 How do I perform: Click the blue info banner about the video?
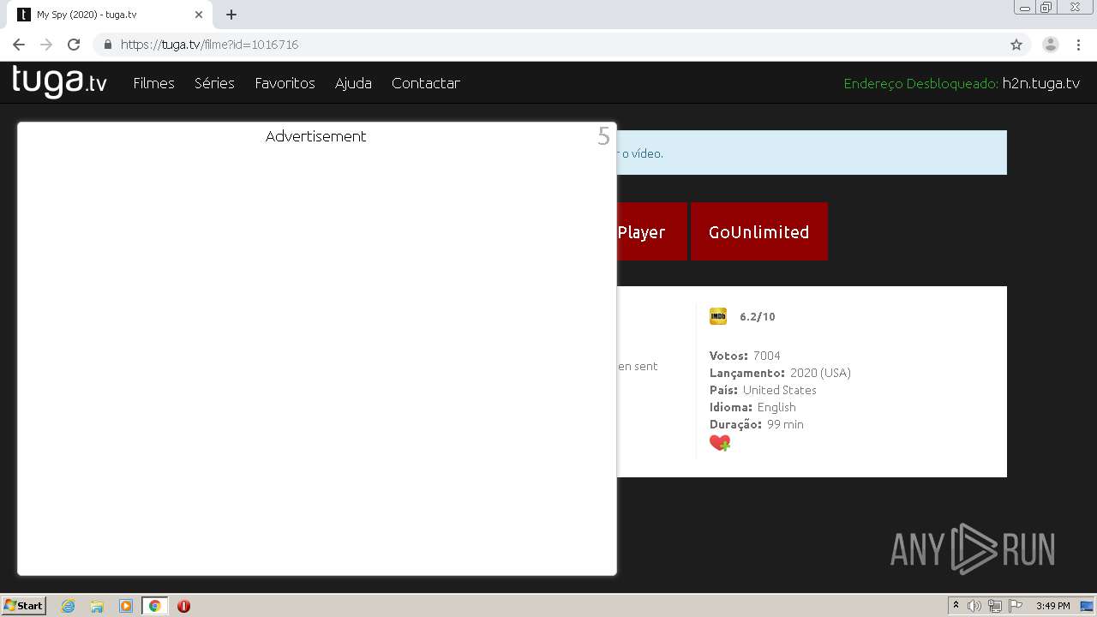pyautogui.click(x=812, y=153)
